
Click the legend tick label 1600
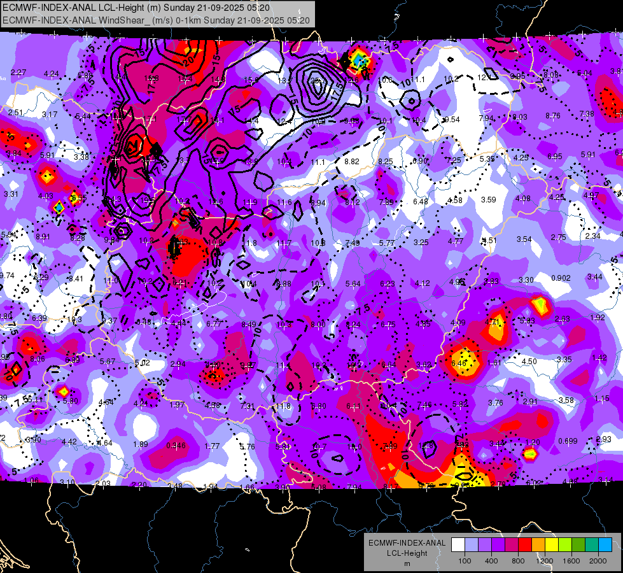(571, 561)
